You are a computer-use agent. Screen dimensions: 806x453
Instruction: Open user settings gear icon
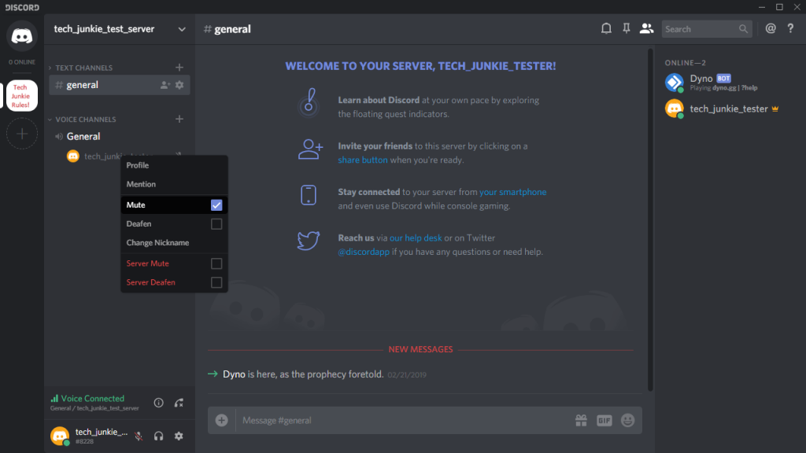[179, 436]
